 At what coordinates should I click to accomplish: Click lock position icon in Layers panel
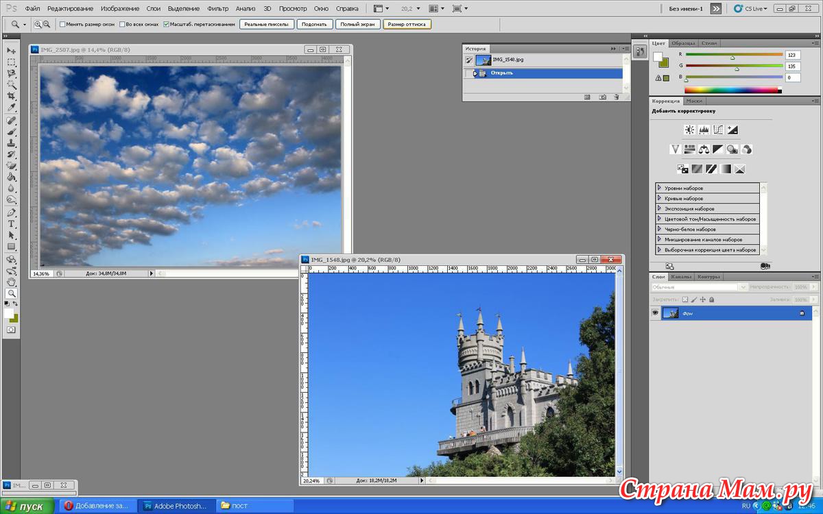(702, 299)
